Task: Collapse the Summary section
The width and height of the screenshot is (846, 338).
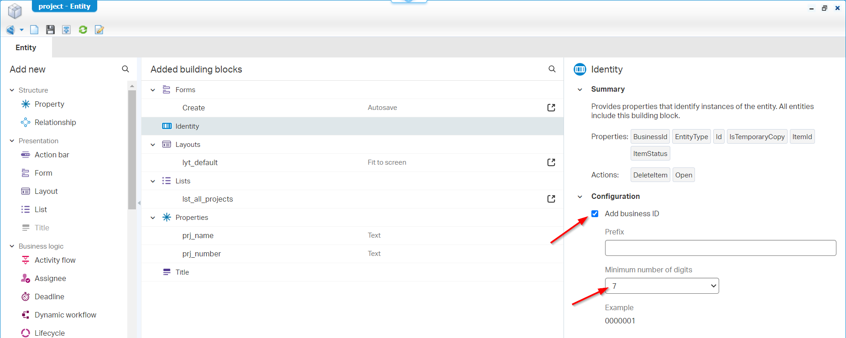Action: [x=580, y=89]
